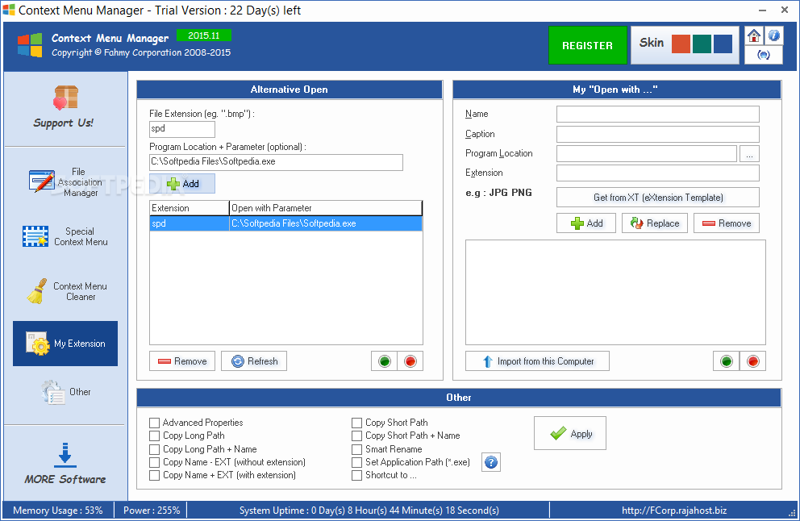This screenshot has height=521, width=800.
Task: Refresh the Alternative Open list
Action: coord(254,361)
